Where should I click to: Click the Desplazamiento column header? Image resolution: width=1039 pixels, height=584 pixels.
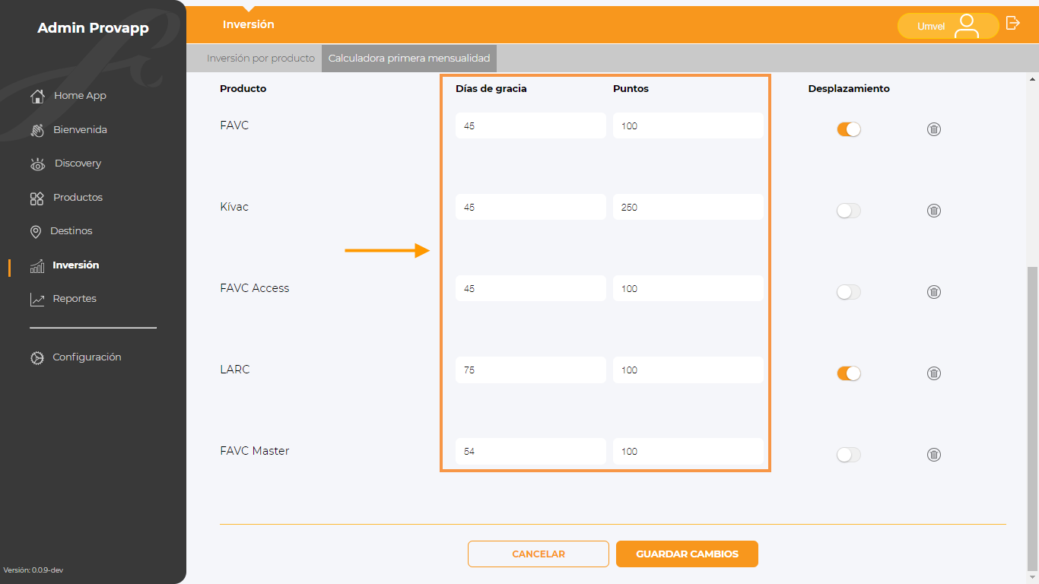point(849,88)
